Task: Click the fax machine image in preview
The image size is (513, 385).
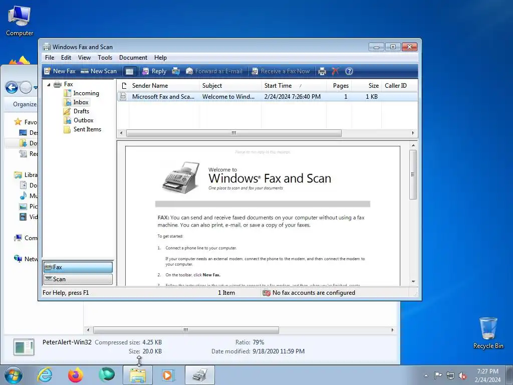Action: tap(181, 178)
